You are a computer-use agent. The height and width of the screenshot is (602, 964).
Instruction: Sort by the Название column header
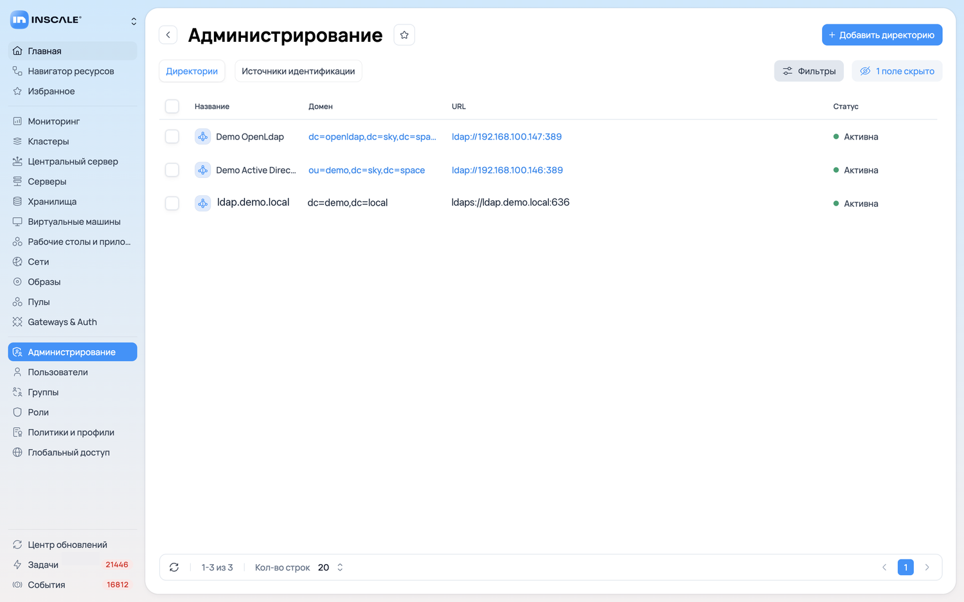(x=212, y=106)
